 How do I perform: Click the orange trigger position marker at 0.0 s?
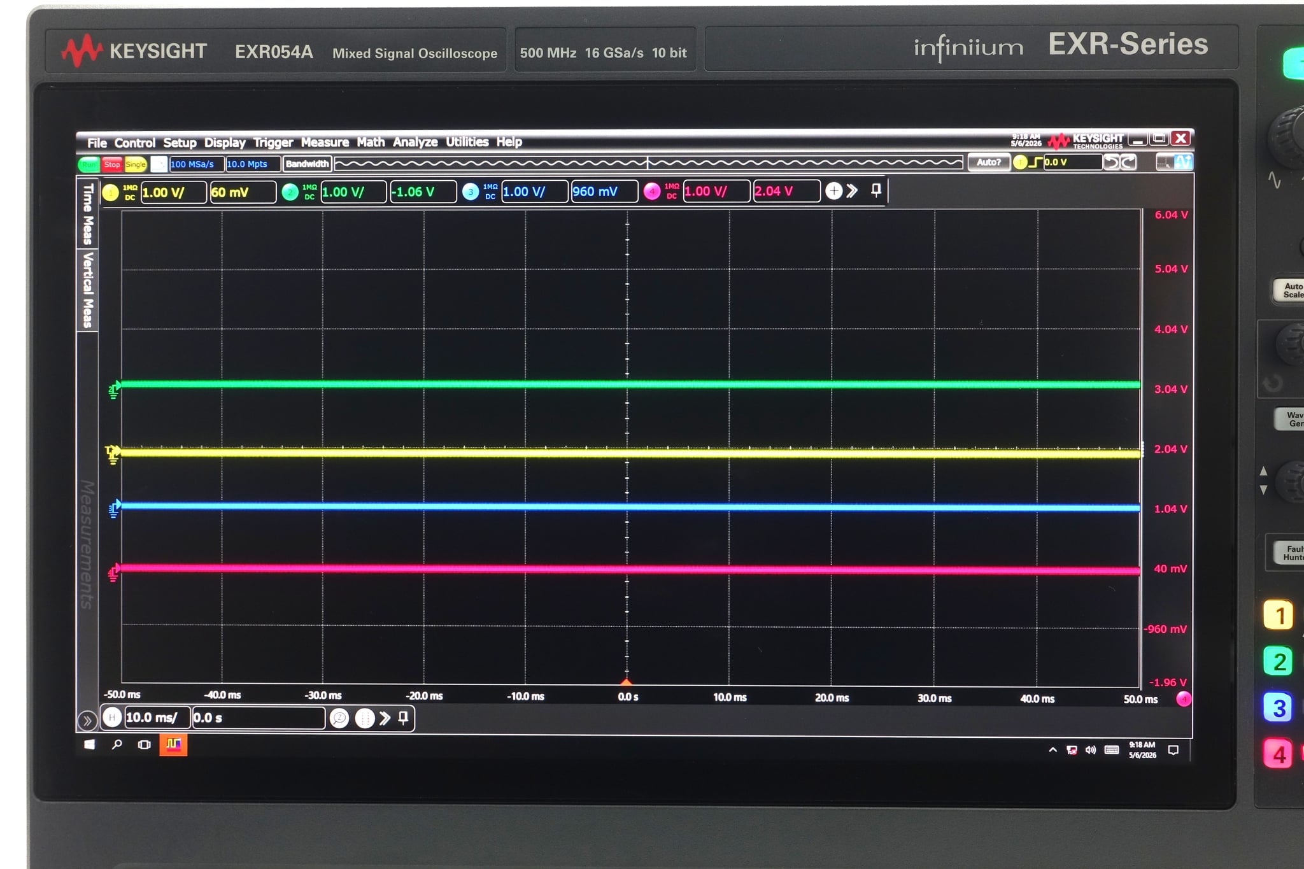coord(627,682)
